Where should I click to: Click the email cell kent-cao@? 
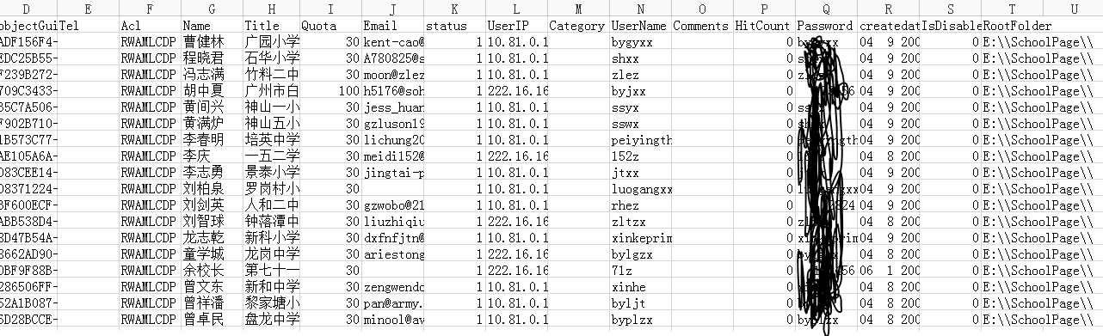(x=393, y=42)
